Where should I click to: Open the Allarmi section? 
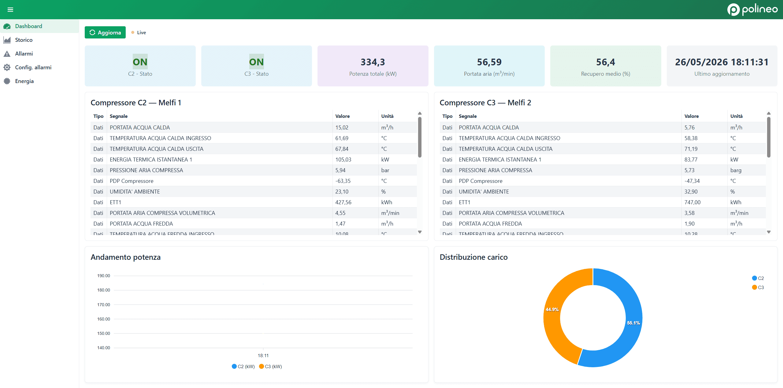[x=39, y=54]
